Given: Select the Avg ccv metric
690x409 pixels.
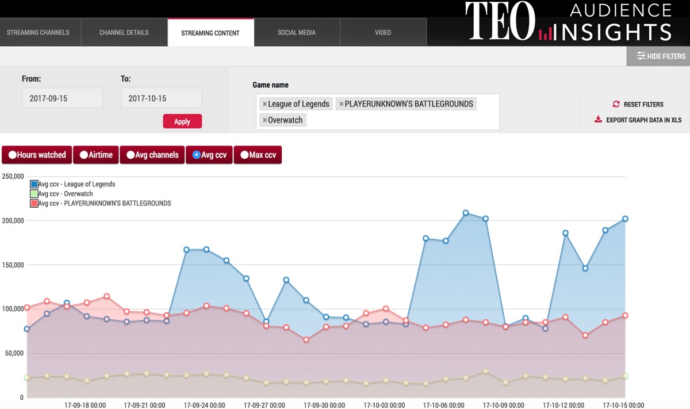Looking at the screenshot, I should coord(209,155).
